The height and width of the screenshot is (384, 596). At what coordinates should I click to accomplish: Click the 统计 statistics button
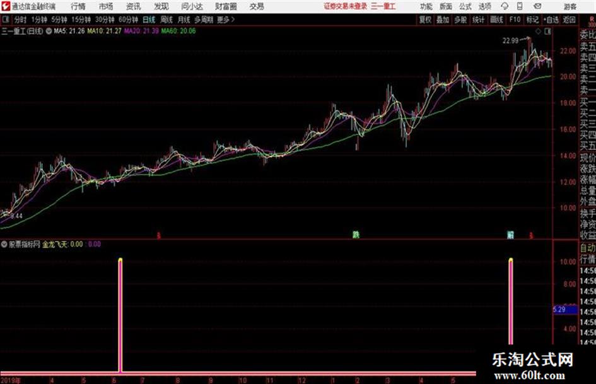479,20
